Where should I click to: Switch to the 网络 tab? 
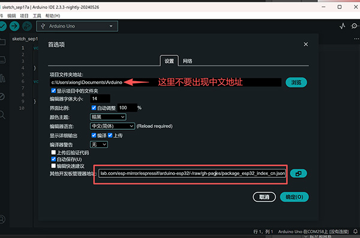coord(187,61)
